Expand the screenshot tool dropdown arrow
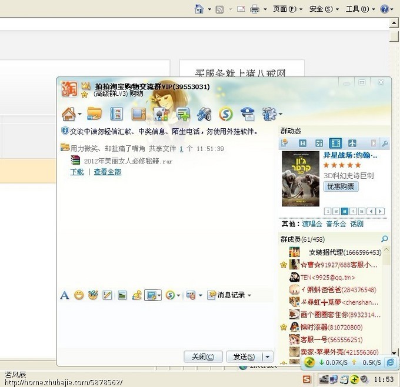 point(159,295)
